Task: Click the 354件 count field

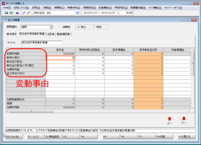Action: 126,13
